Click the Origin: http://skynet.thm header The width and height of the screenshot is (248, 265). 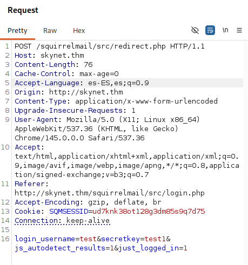[69, 92]
